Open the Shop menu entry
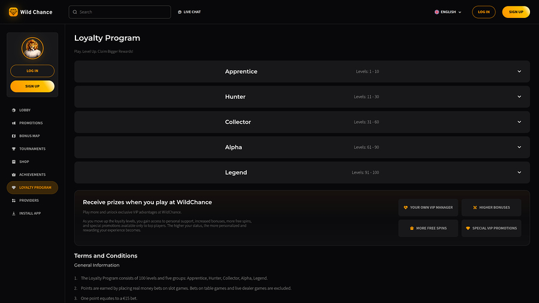This screenshot has height=303, width=539. click(x=32, y=162)
